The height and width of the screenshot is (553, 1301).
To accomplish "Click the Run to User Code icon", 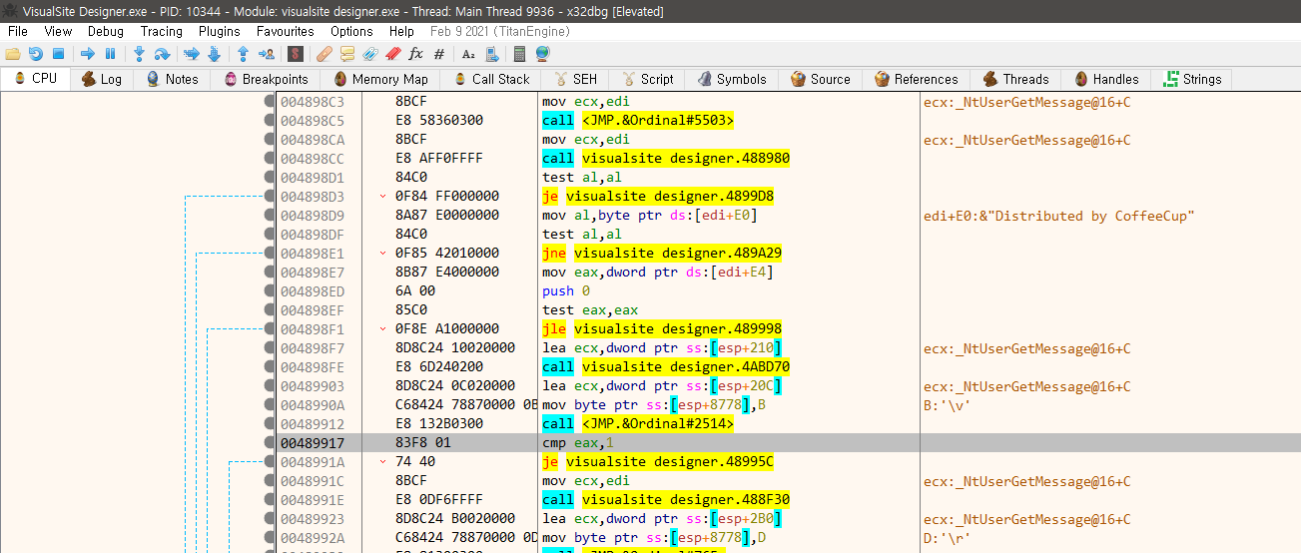I will pos(266,54).
